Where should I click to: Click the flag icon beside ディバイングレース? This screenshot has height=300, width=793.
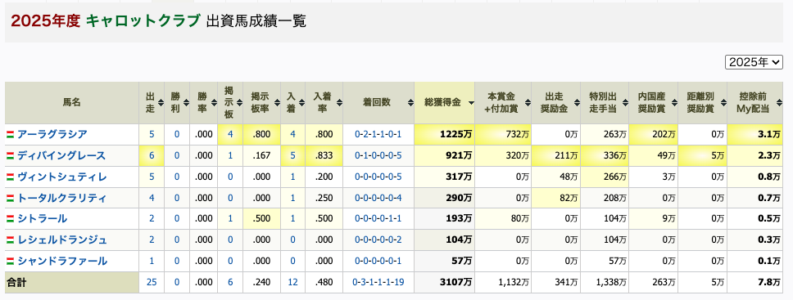coord(10,155)
